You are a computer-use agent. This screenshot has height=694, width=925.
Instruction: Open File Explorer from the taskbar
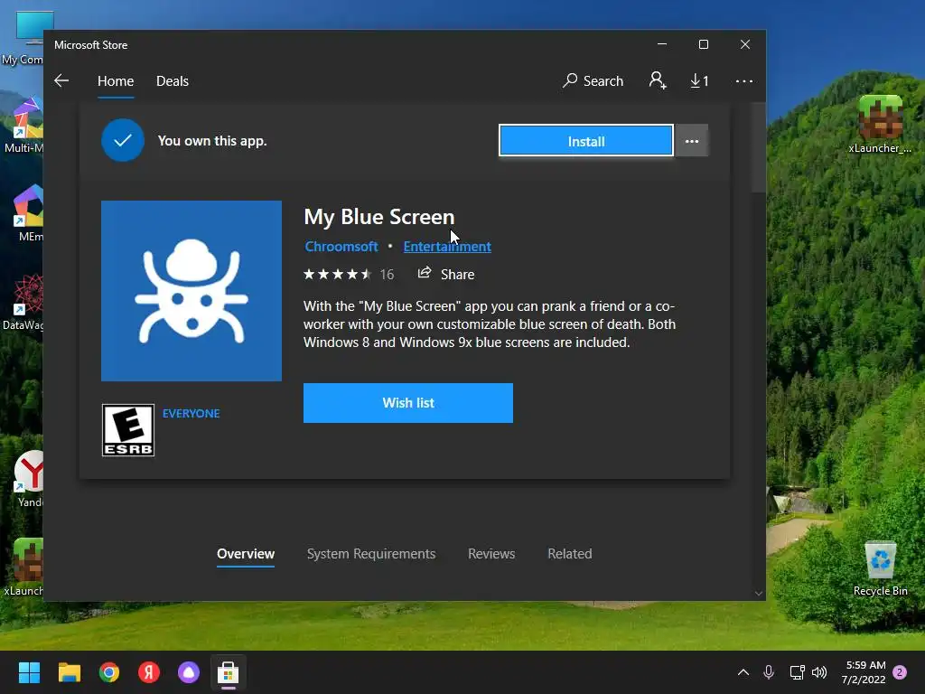[x=69, y=672]
